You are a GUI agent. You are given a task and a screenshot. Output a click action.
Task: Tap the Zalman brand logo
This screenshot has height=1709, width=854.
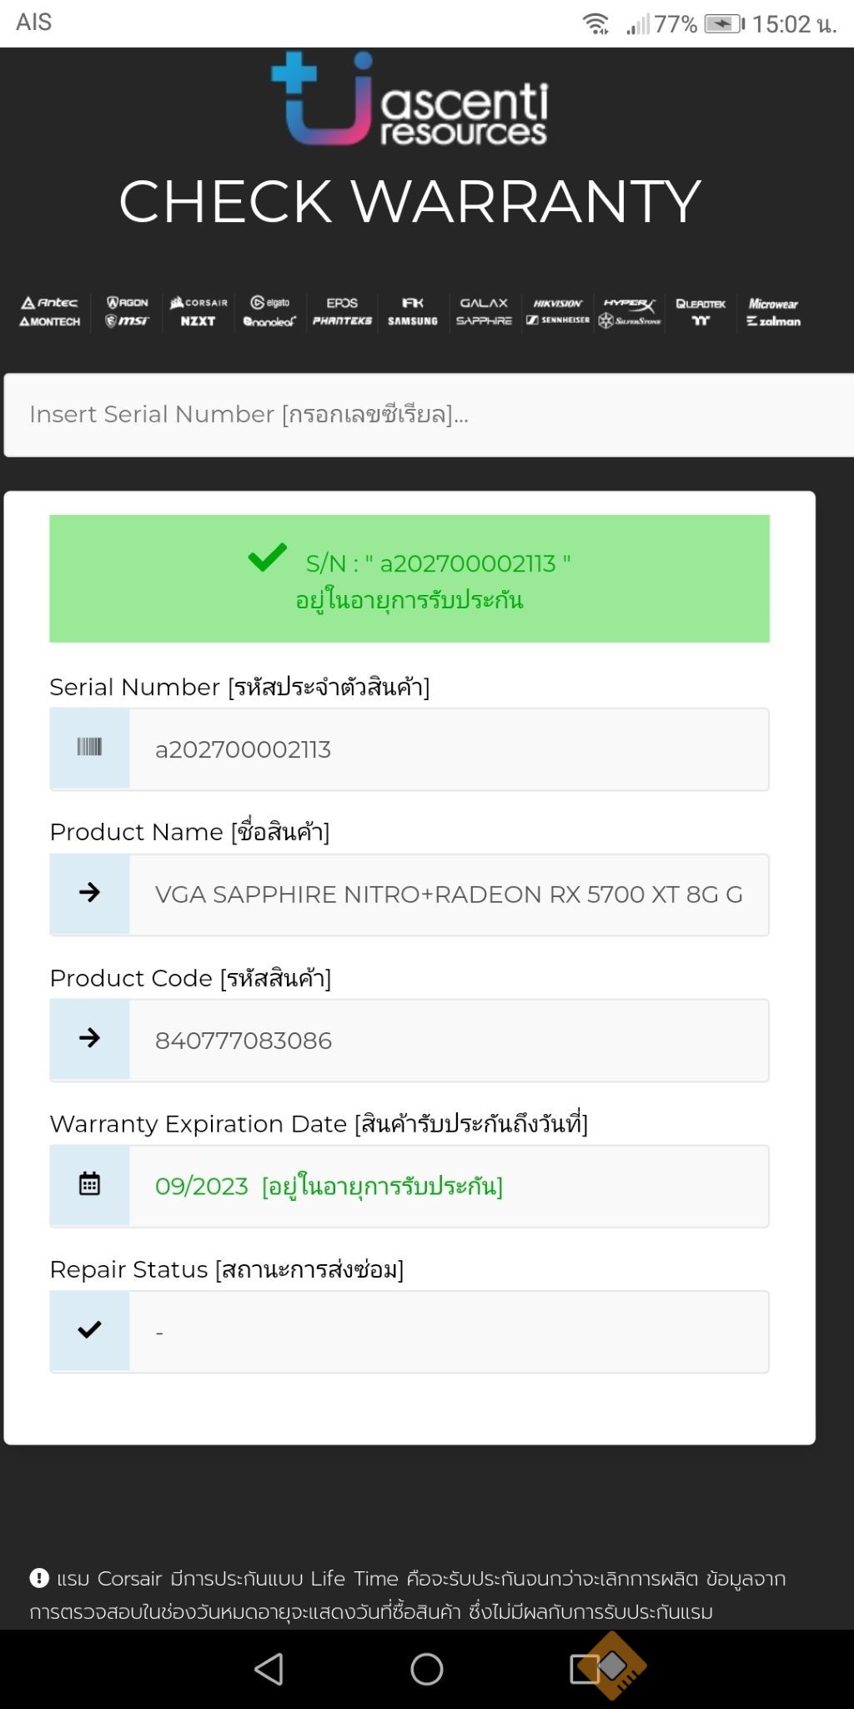point(773,321)
